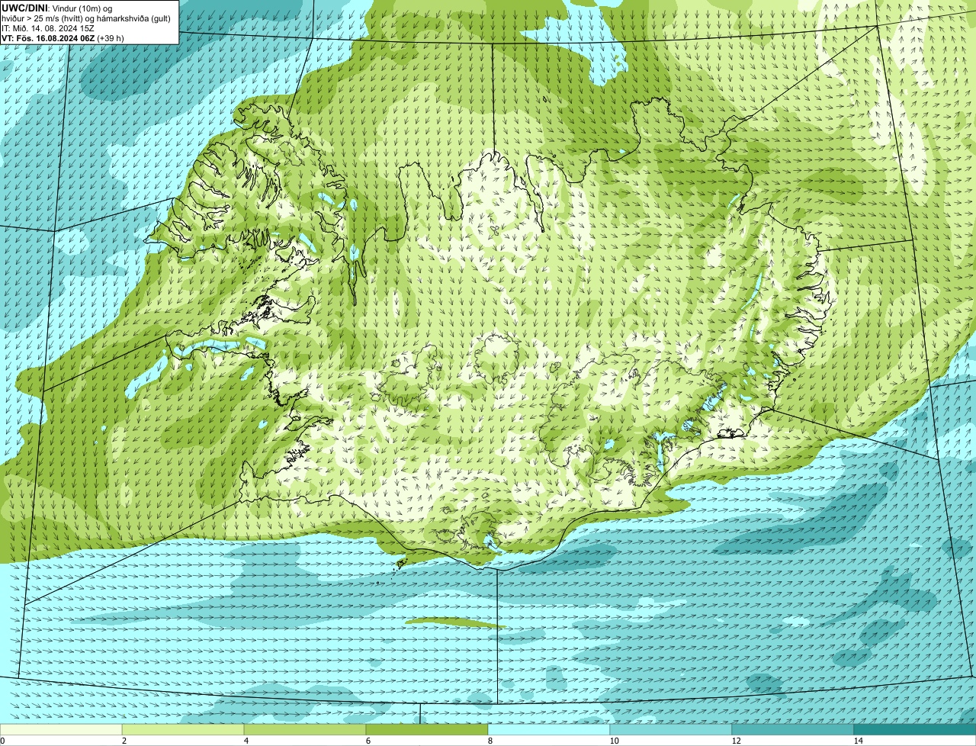Click the 12–14 m/s teal legend swatch
This screenshot has height=746, width=976.
point(793,729)
